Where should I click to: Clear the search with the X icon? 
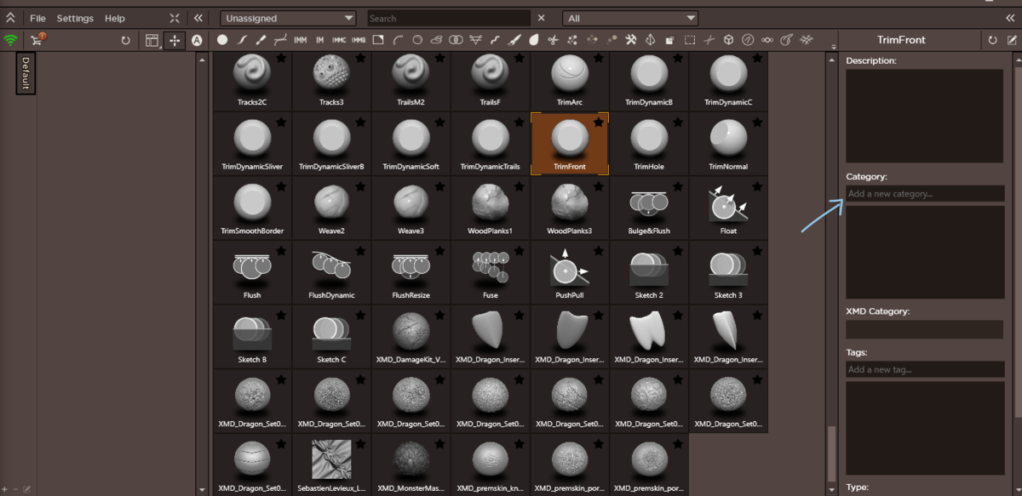coord(542,18)
